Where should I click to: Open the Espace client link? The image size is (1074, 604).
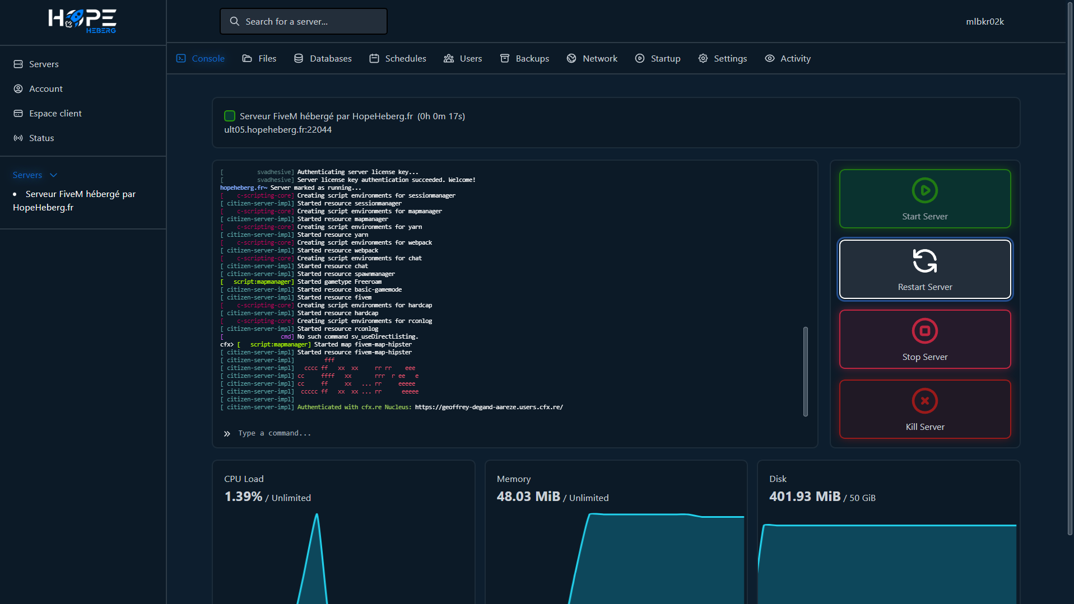tap(55, 114)
